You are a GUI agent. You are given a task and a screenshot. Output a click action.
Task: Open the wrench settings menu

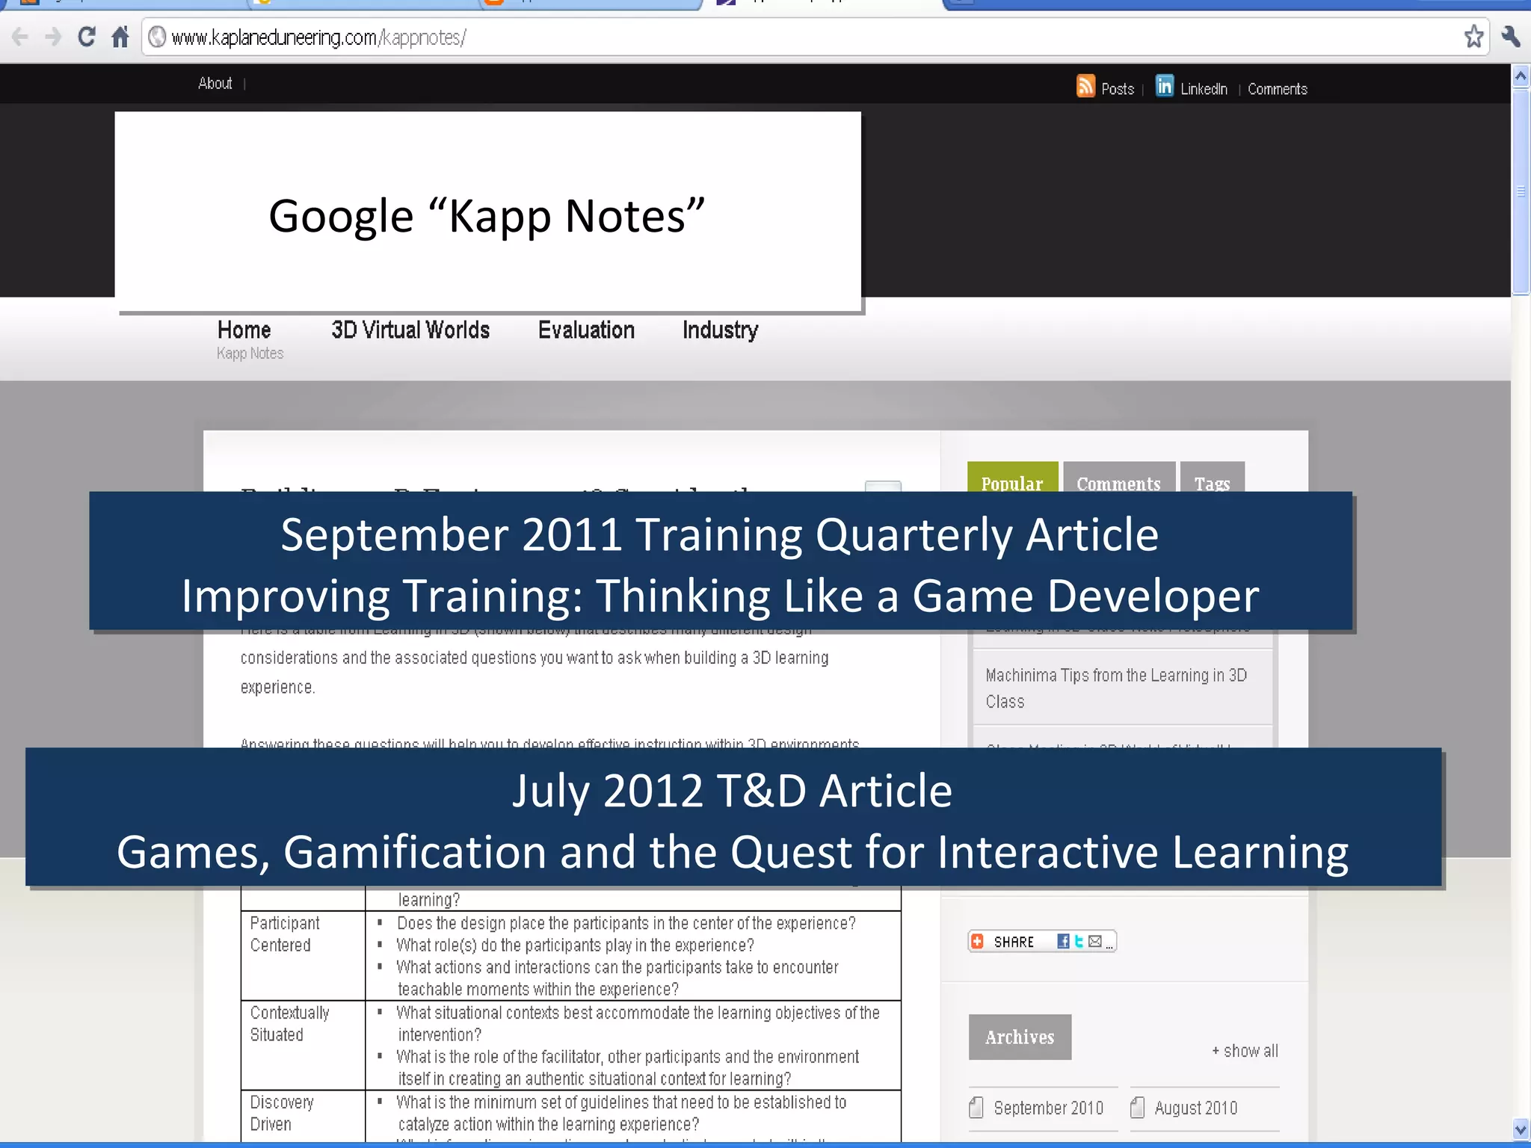[x=1510, y=37]
